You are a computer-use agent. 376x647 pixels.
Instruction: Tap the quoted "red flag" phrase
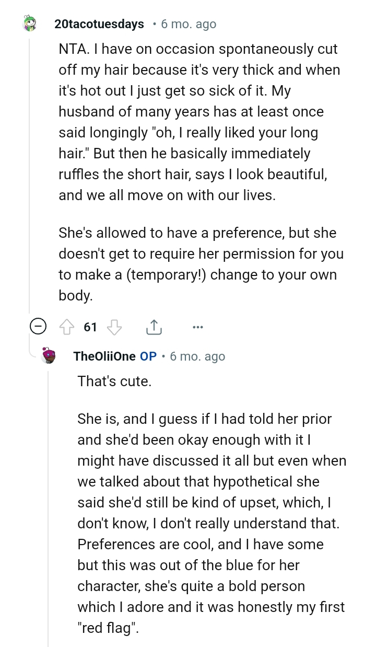pyautogui.click(x=109, y=628)
